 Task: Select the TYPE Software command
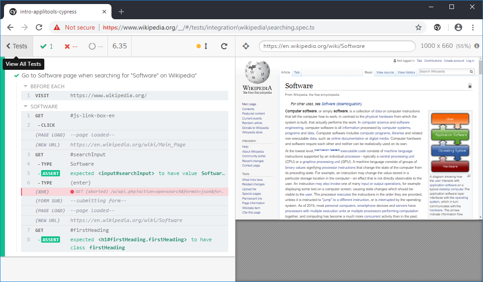[x=124, y=164]
